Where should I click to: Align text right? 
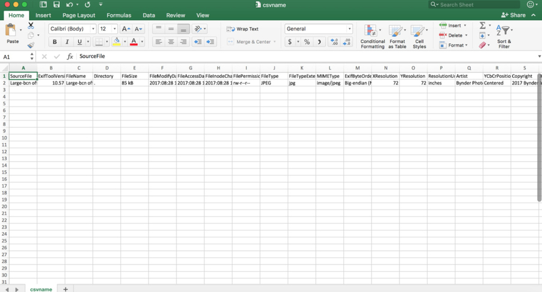183,42
